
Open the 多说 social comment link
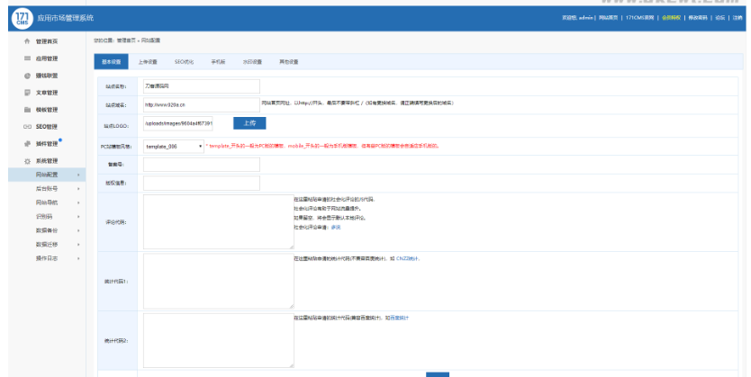336,228
